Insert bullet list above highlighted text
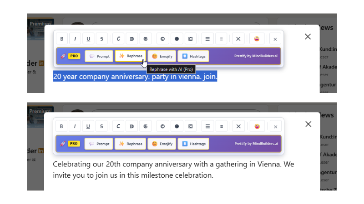 pyautogui.click(x=207, y=39)
